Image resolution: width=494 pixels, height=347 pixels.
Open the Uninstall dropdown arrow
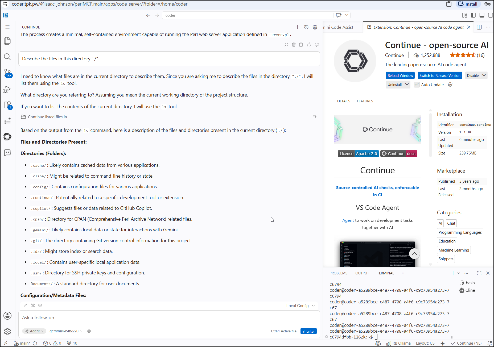click(407, 85)
